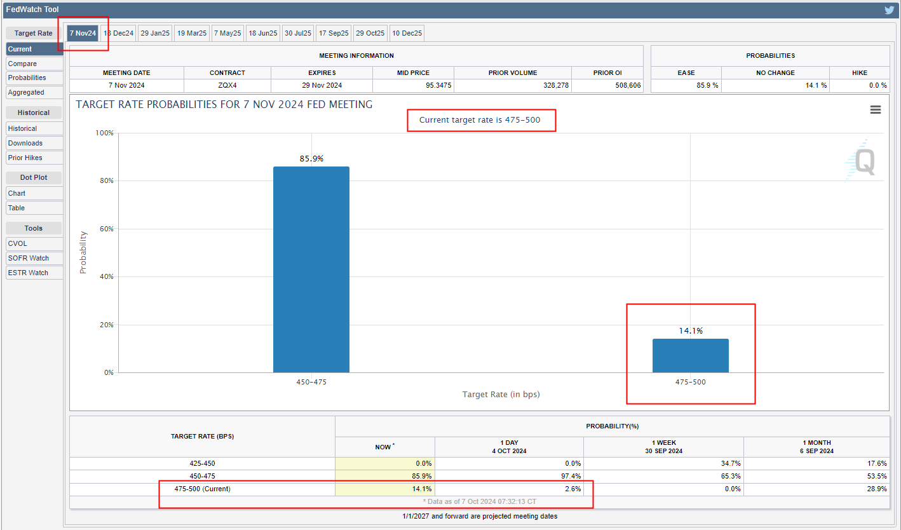This screenshot has width=901, height=530.
Task: Switch to the 29 Jan25 tab
Action: point(155,33)
